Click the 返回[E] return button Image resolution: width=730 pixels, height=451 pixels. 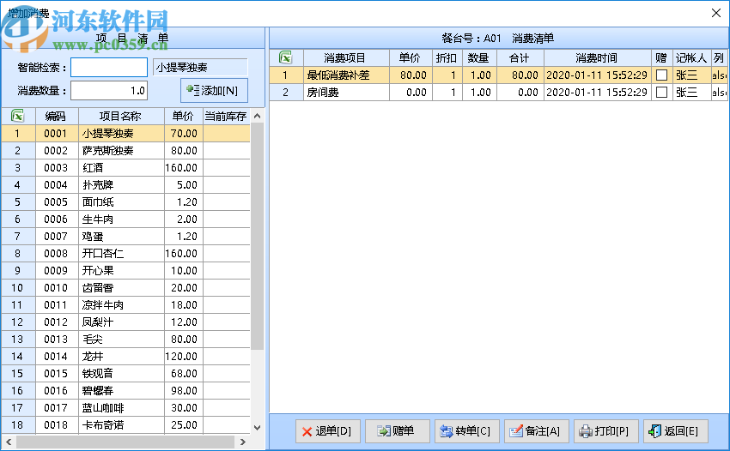(675, 431)
